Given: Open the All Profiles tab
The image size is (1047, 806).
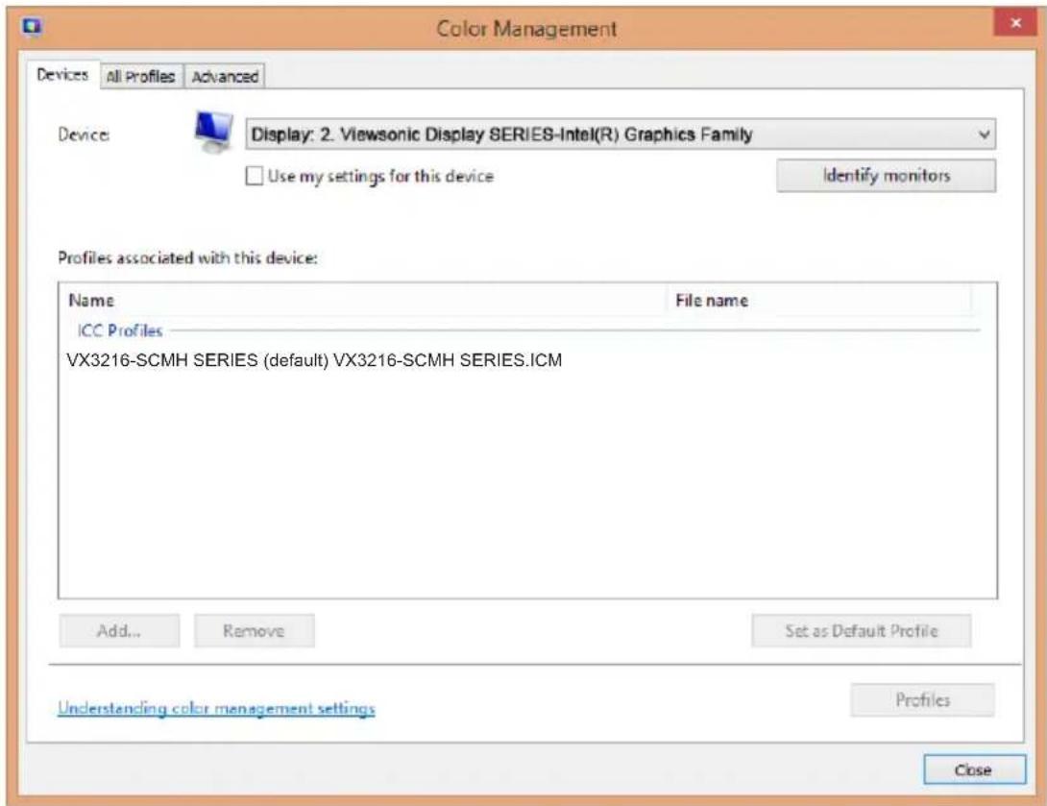Looking at the screenshot, I should [141, 77].
